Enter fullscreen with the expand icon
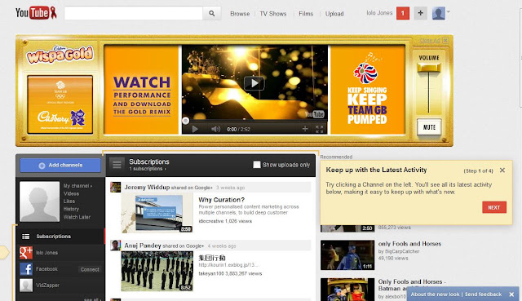The width and height of the screenshot is (522, 301). coord(319,129)
